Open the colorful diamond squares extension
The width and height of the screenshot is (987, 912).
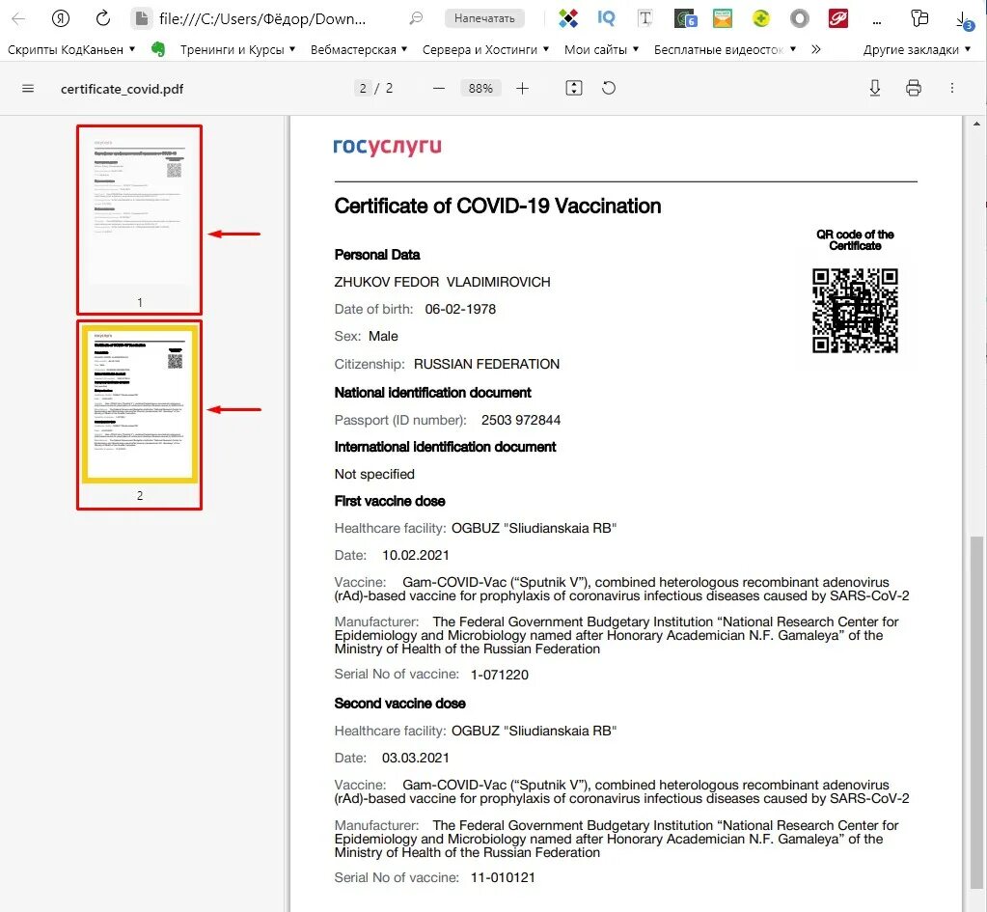pos(567,19)
